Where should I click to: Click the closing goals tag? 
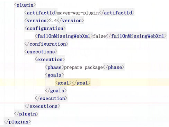[56, 90]
